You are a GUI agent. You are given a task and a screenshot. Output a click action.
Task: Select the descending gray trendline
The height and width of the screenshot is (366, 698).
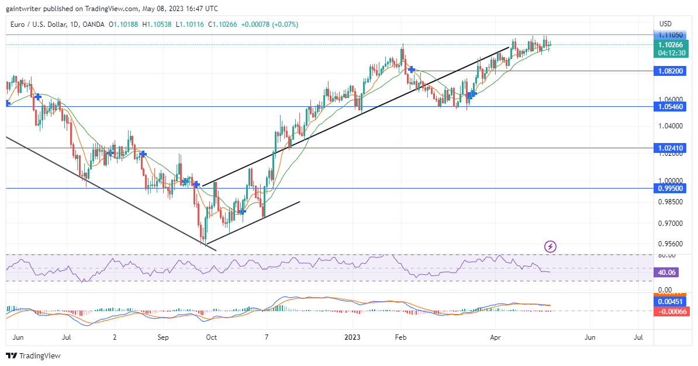pos(111,194)
